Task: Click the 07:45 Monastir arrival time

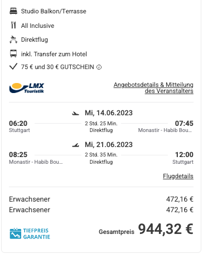Action: (184, 124)
